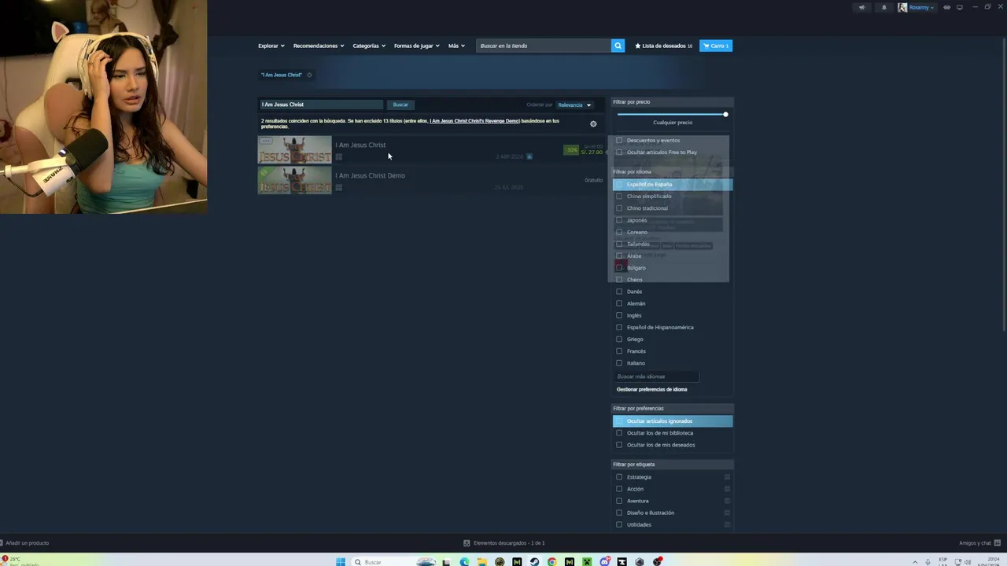Viewport: 1007px width, 566px height.
Task: Toggle exclude icon for Estrategia tag
Action: coord(727,476)
